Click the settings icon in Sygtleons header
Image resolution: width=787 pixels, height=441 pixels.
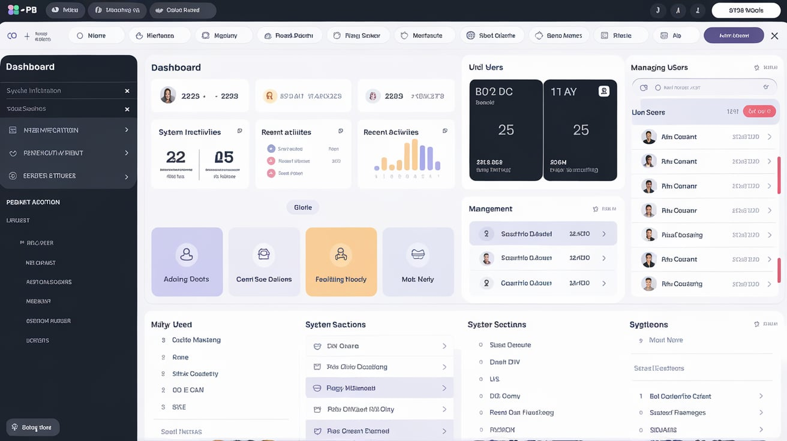(x=756, y=324)
